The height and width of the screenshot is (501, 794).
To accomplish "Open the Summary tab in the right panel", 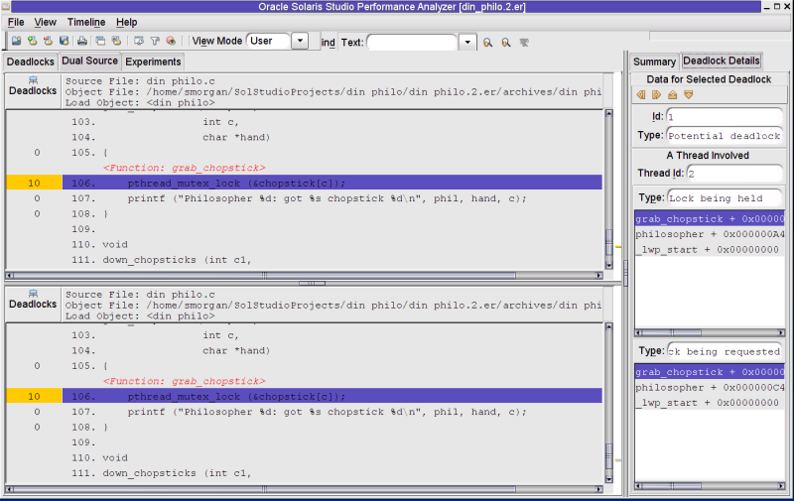I will point(654,62).
